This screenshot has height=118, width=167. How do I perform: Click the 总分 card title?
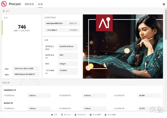coord(6,17)
